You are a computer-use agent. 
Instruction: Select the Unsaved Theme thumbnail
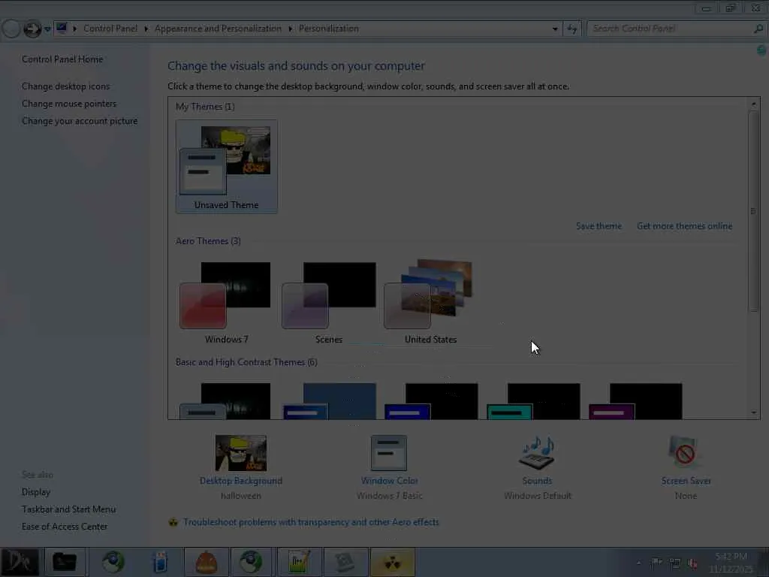[227, 166]
